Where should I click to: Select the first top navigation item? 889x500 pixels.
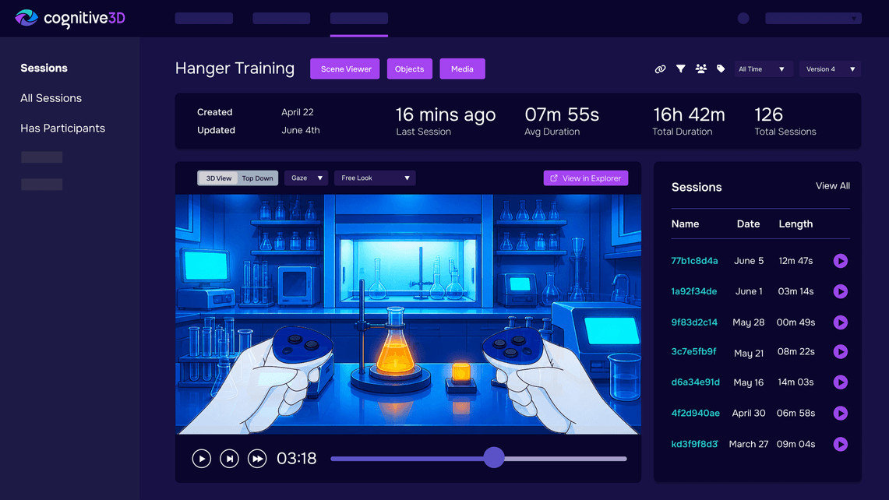[x=203, y=18]
